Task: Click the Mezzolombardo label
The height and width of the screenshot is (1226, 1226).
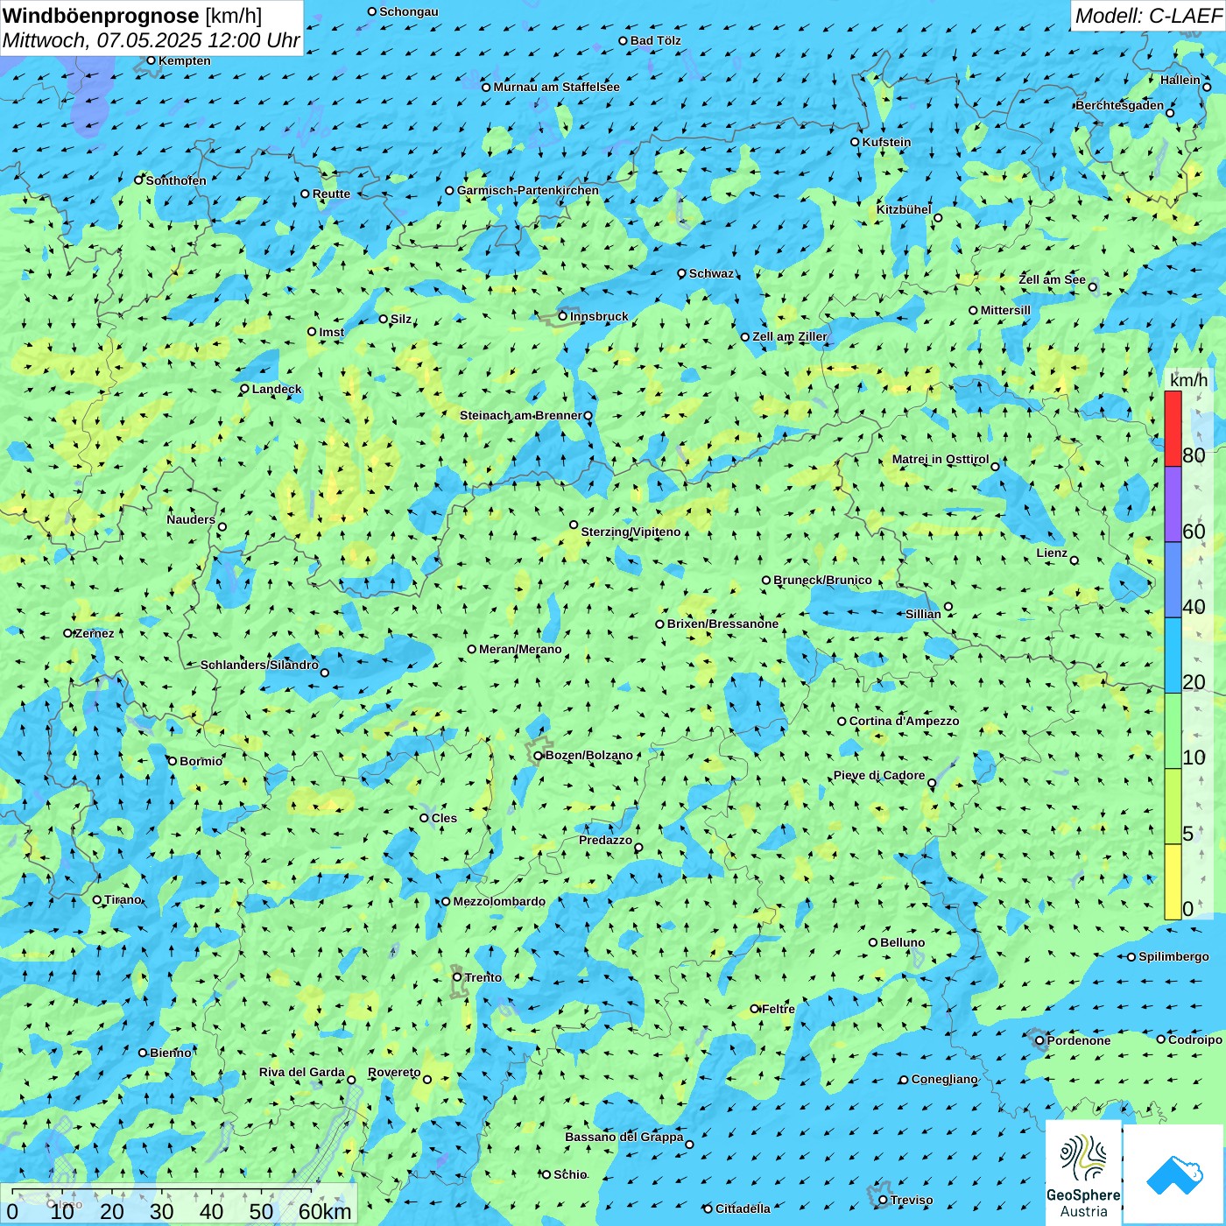Action: point(499,901)
